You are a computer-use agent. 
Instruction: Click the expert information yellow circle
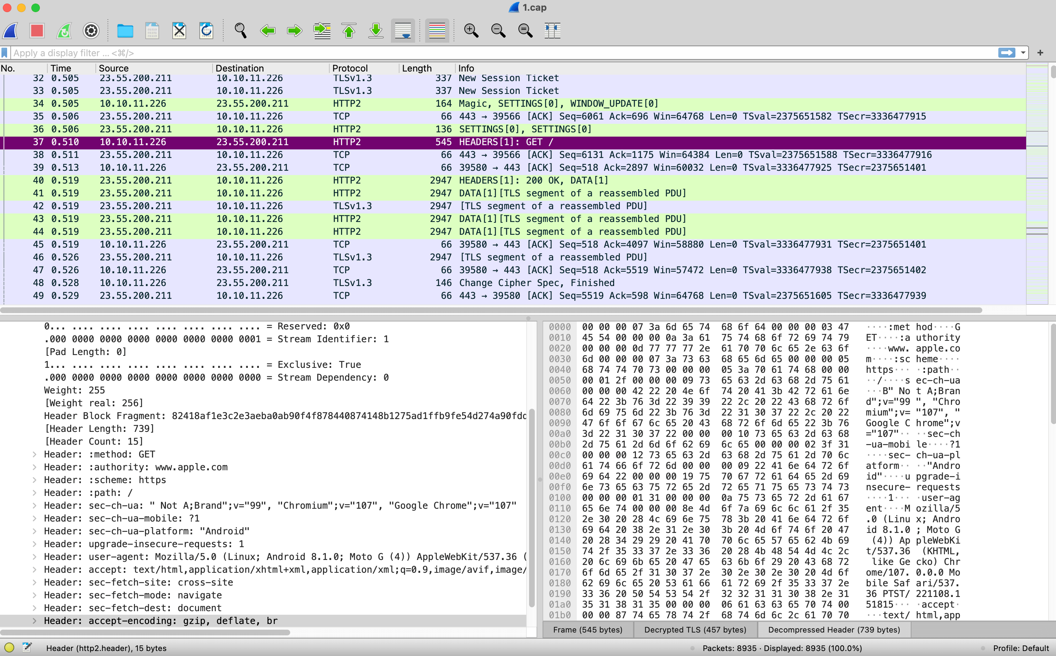tap(9, 648)
